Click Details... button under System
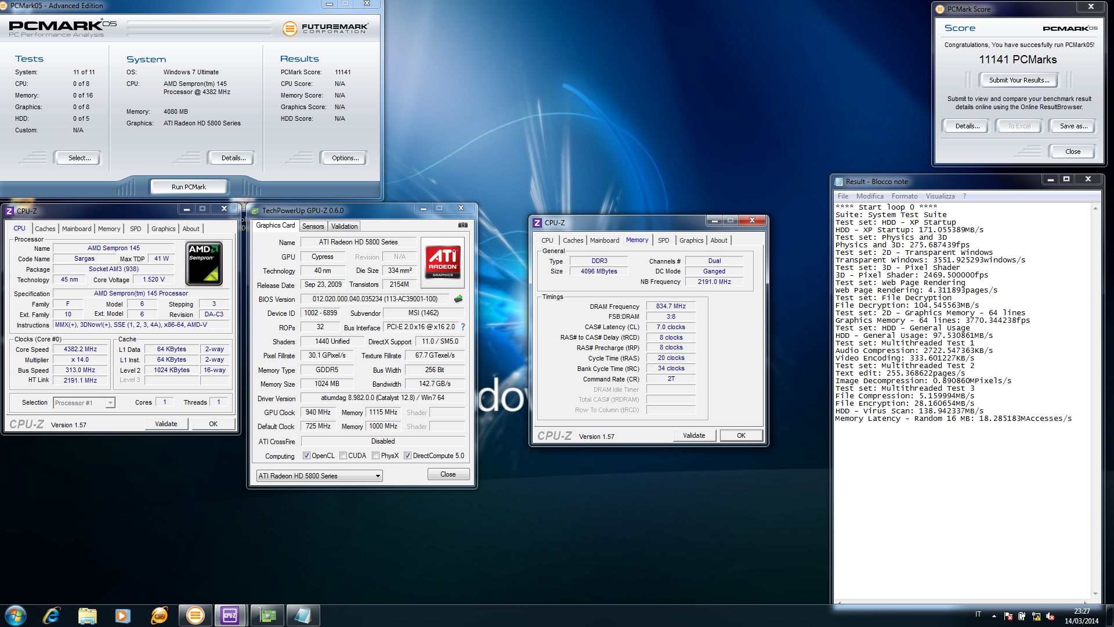This screenshot has height=627, width=1114. pyautogui.click(x=230, y=158)
